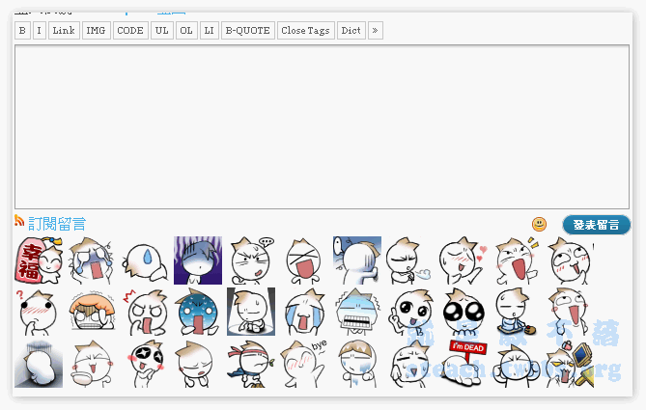The height and width of the screenshot is (410, 646).
Task: Insert a hyperlink with Link button
Action: 64,31
